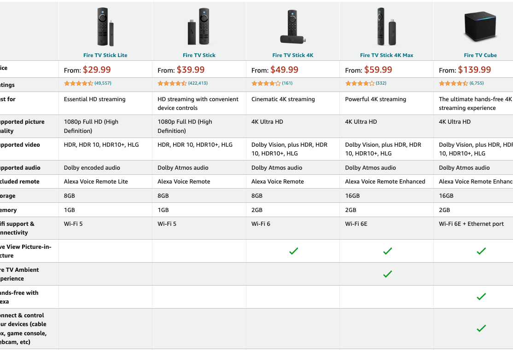Image resolution: width=513 pixels, height=350 pixels.
Task: Click the Fire TV Cube product image
Action: (x=480, y=27)
